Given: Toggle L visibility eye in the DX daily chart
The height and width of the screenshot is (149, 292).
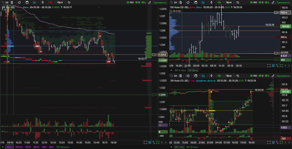Looking at the screenshot, I should (x=267, y=2).
